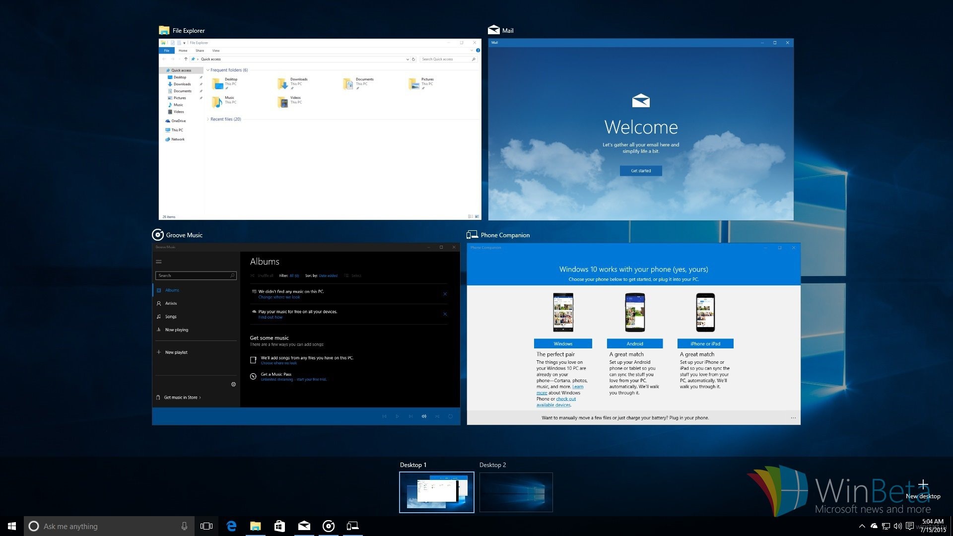
Task: Switch to Desktop 2 thumbnail
Action: pyautogui.click(x=516, y=492)
